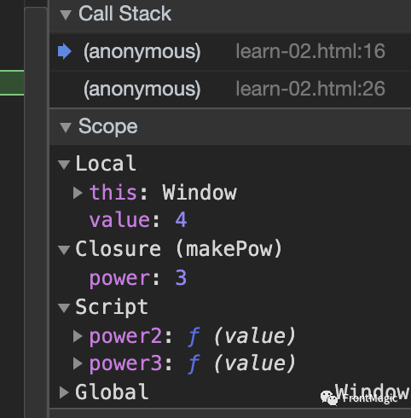Click the 'power3' variable name
This screenshot has height=418, width=411.
pos(125,364)
